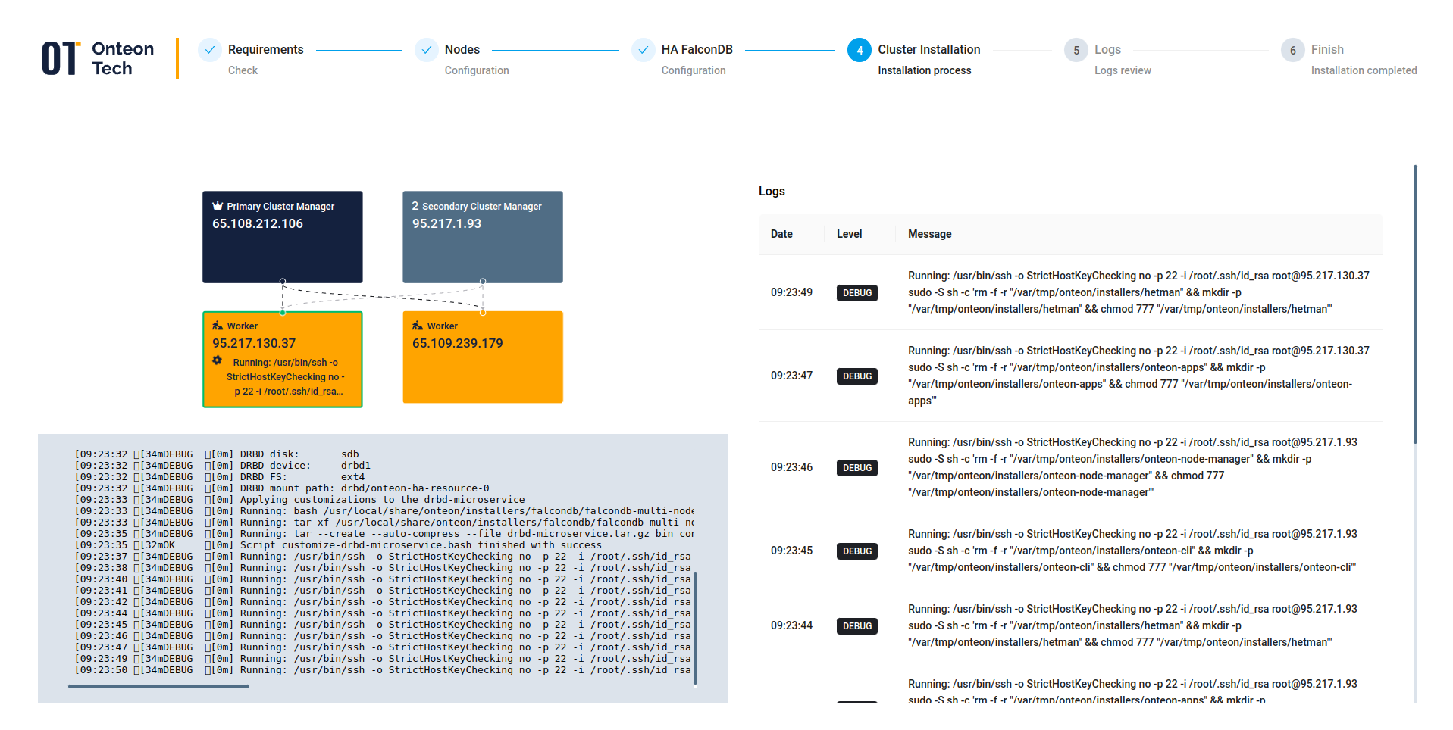Select the Primary Cluster Manager 65.108.212.106 node

click(282, 237)
